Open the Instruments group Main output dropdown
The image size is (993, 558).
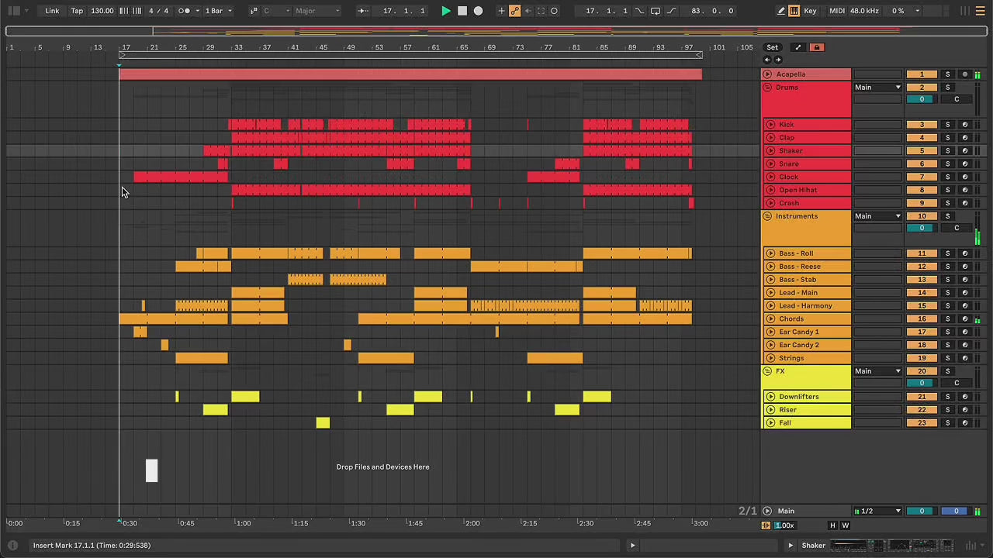(x=877, y=216)
